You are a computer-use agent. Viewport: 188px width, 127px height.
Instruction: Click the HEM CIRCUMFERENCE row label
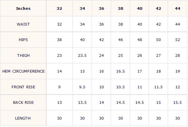[23, 71]
